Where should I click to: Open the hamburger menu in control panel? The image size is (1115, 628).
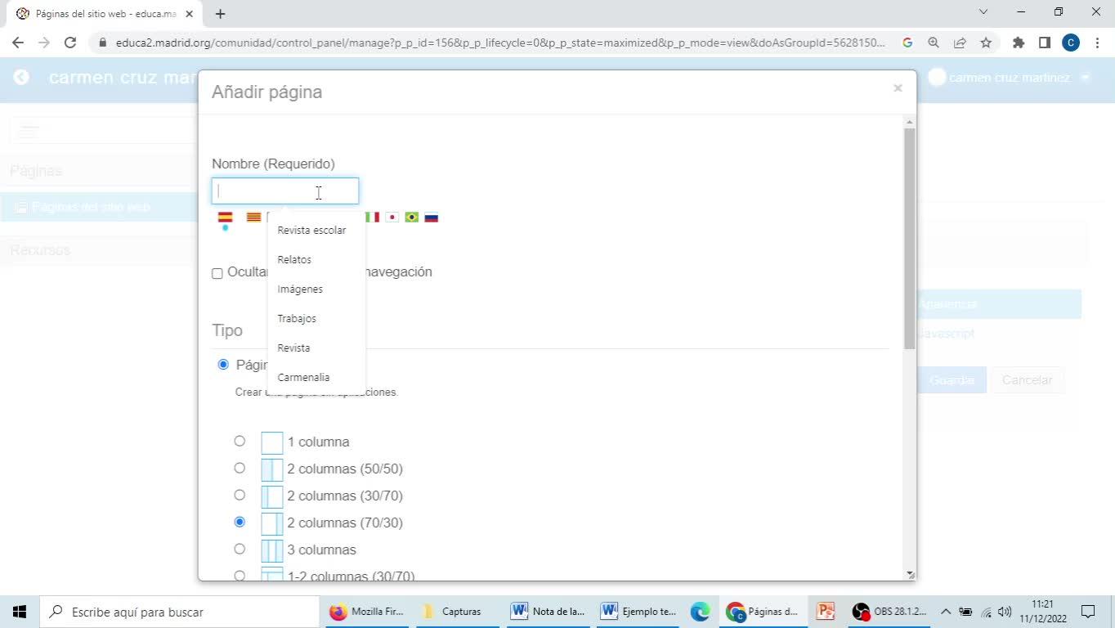pyautogui.click(x=29, y=131)
